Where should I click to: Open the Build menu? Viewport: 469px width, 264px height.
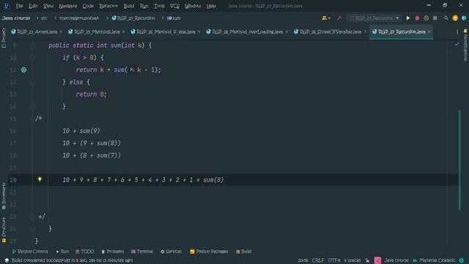(x=129, y=6)
